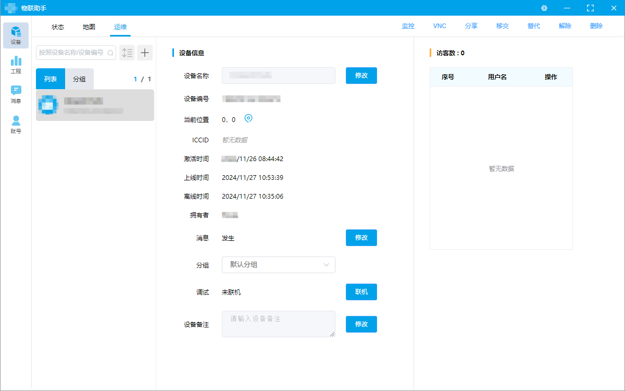Click the plus icon to add device
The image size is (625, 391).
(x=144, y=53)
